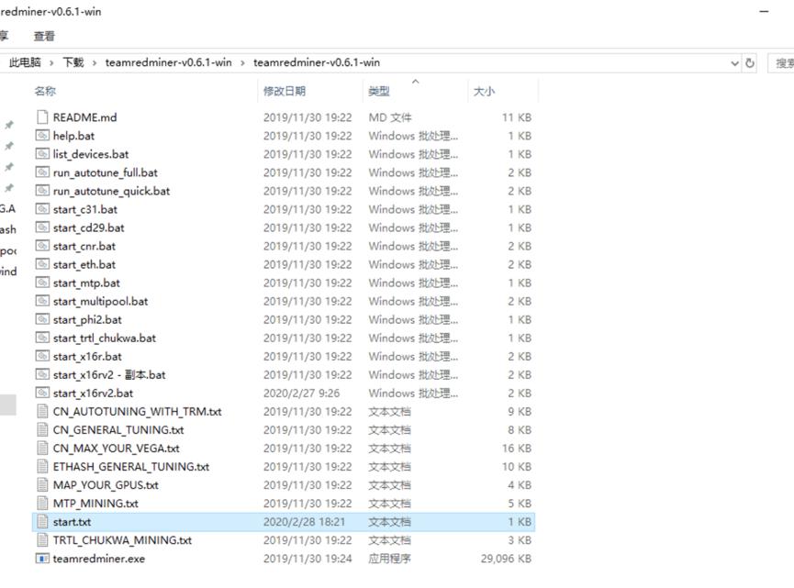Click the start_eth.bat file icon

42,264
